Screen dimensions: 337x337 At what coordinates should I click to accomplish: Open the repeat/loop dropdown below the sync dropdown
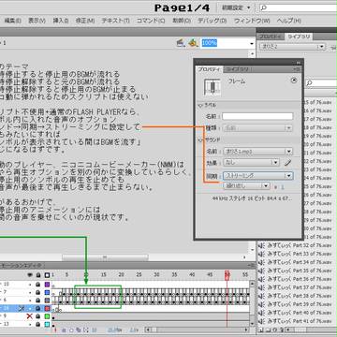(x=246, y=186)
